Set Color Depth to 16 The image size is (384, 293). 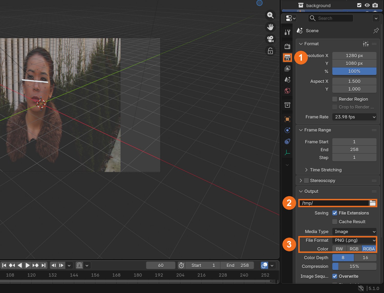(x=365, y=258)
